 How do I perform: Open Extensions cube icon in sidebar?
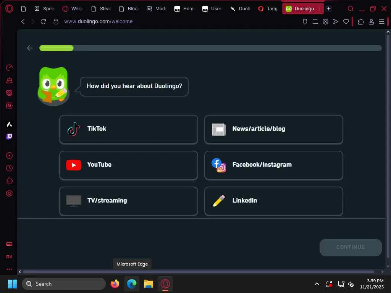(x=9, y=180)
